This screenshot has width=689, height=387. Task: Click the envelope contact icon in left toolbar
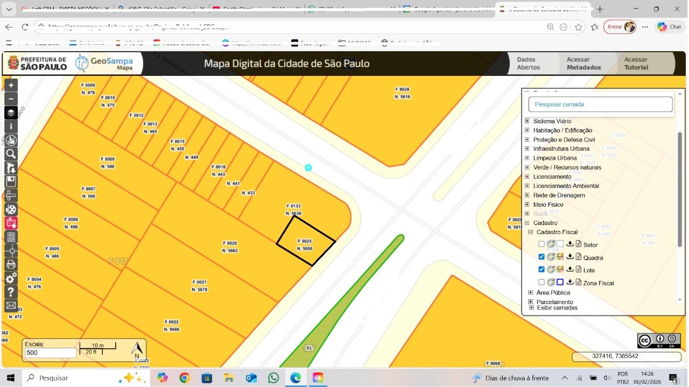click(11, 306)
